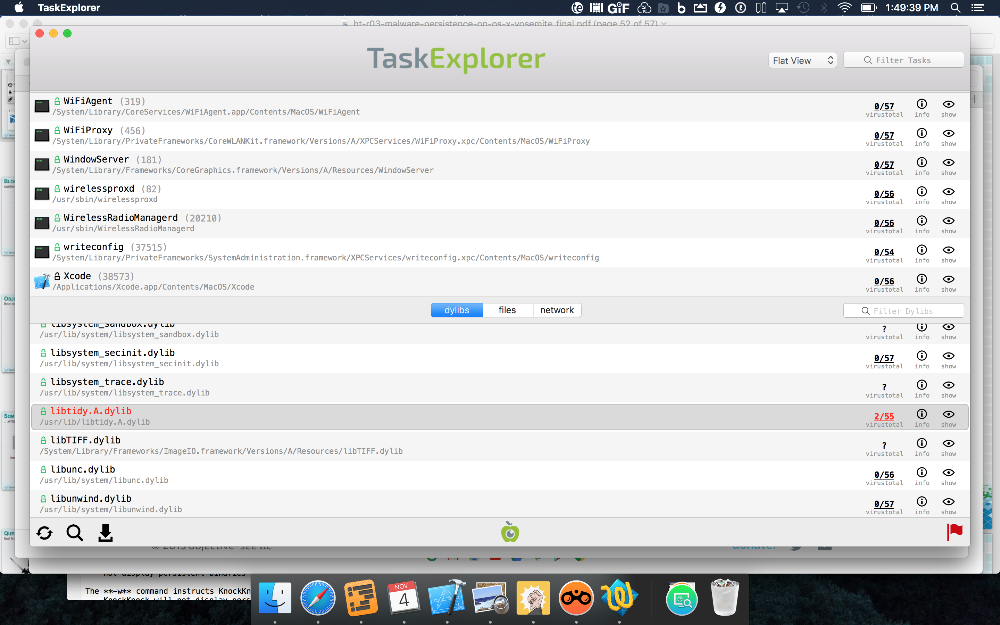This screenshot has width=1000, height=625.
Task: Open info for Xcode process
Action: coord(922,280)
